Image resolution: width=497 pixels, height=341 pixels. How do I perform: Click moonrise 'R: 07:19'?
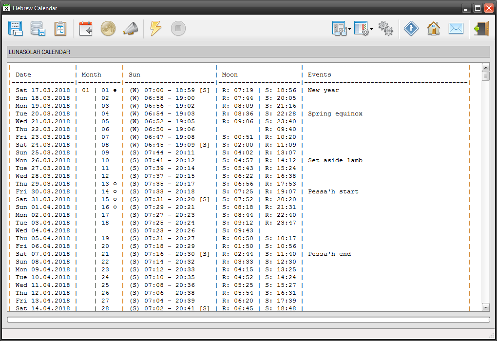click(238, 90)
